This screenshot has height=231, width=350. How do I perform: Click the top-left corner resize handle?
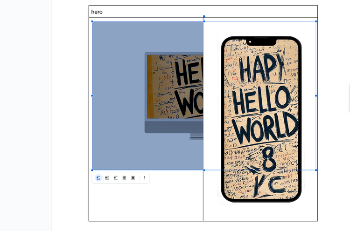[92, 21]
